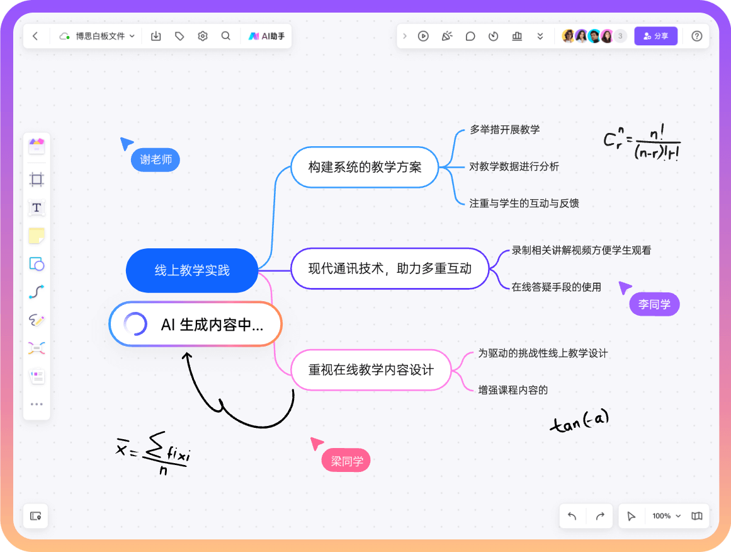This screenshot has height=552, width=731.
Task: Select the connector line tool
Action: [37, 292]
